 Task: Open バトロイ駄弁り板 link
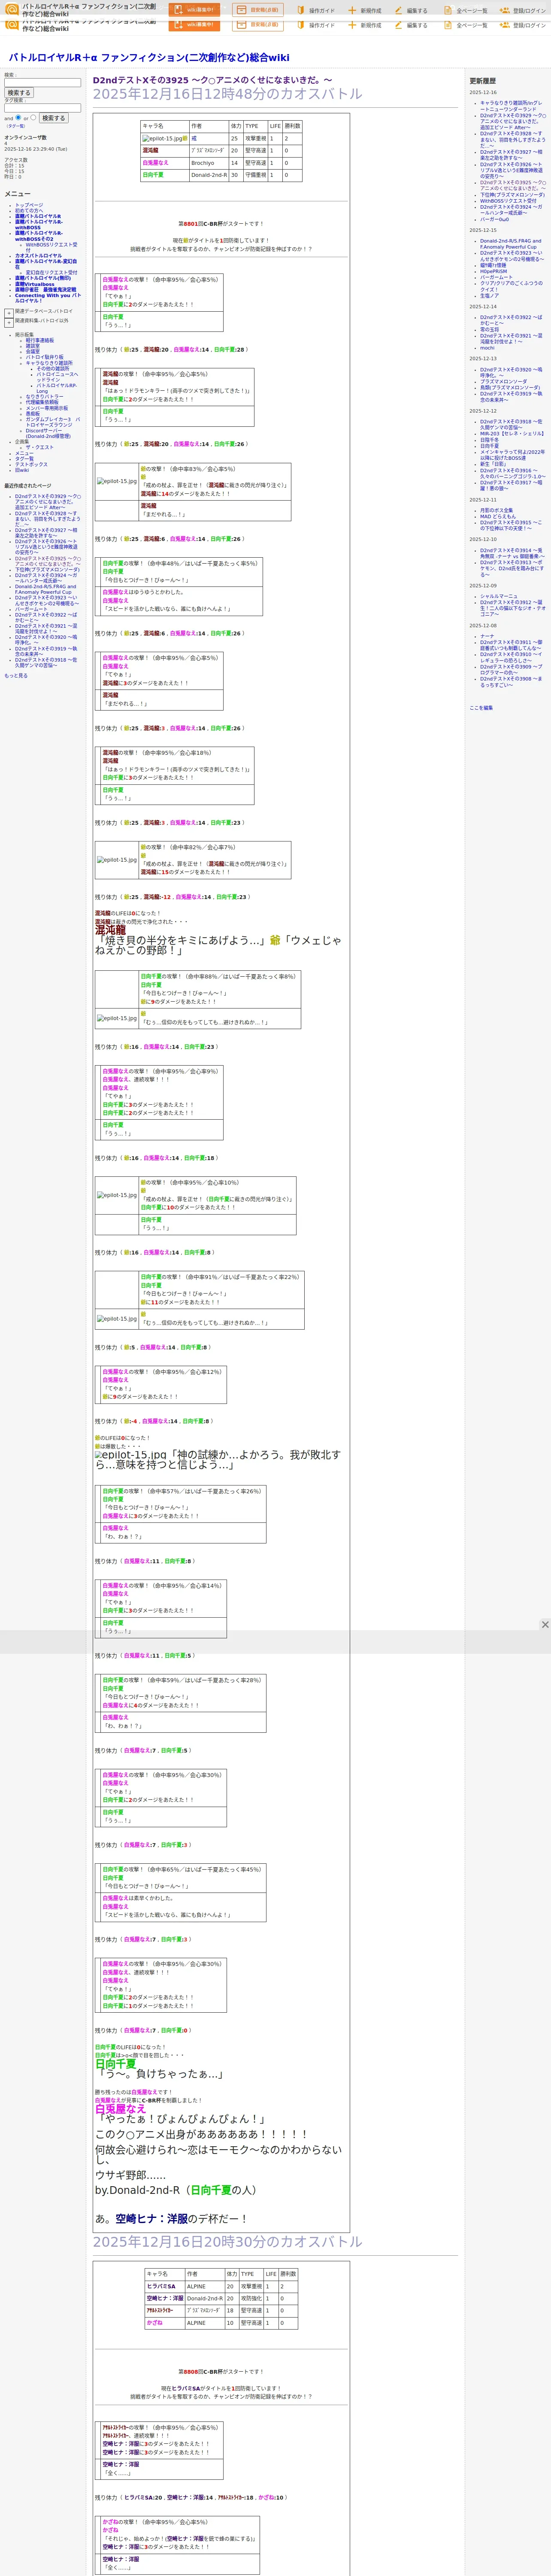(x=44, y=357)
